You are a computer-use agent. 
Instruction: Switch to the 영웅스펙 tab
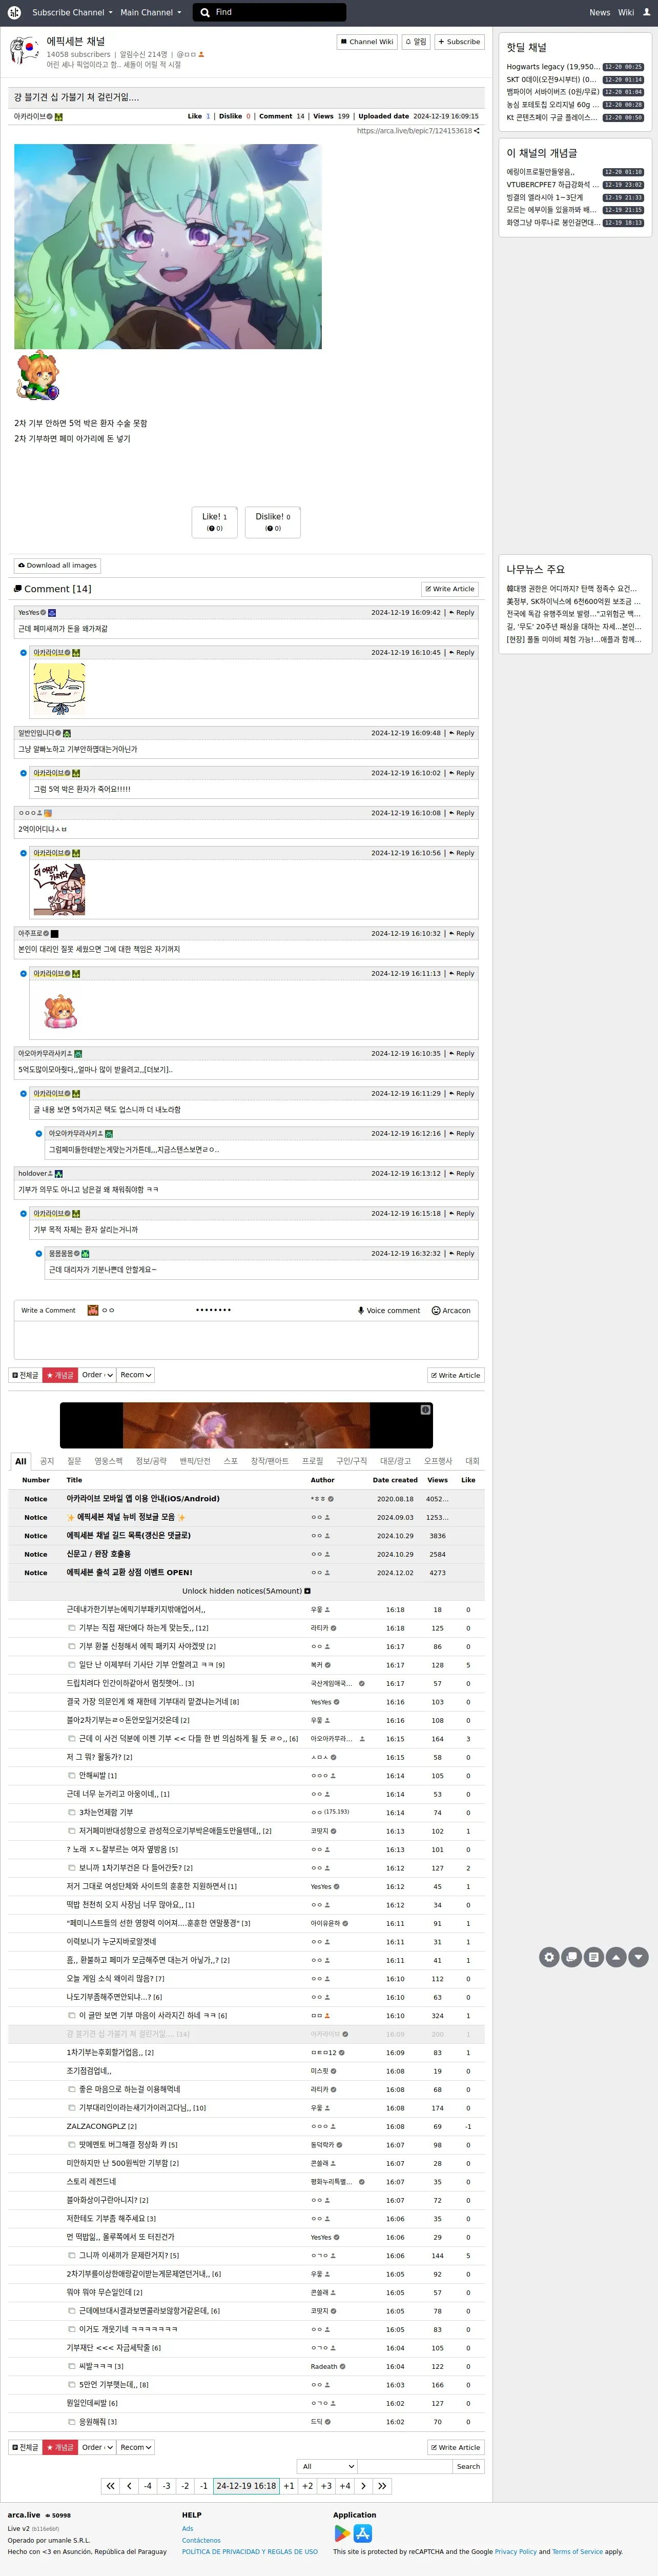[108, 1461]
